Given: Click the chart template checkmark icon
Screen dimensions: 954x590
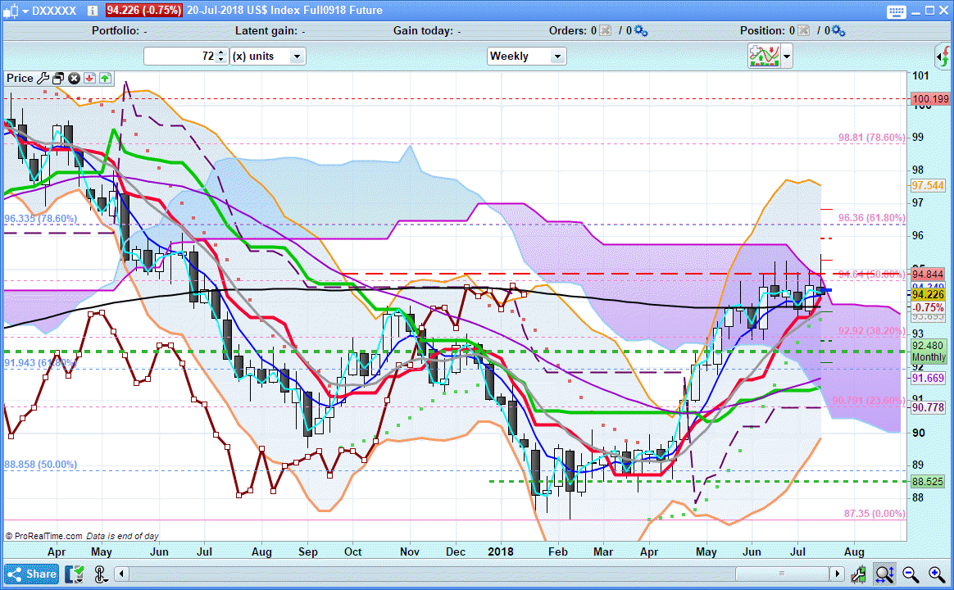Looking at the screenshot, I should [x=75, y=574].
